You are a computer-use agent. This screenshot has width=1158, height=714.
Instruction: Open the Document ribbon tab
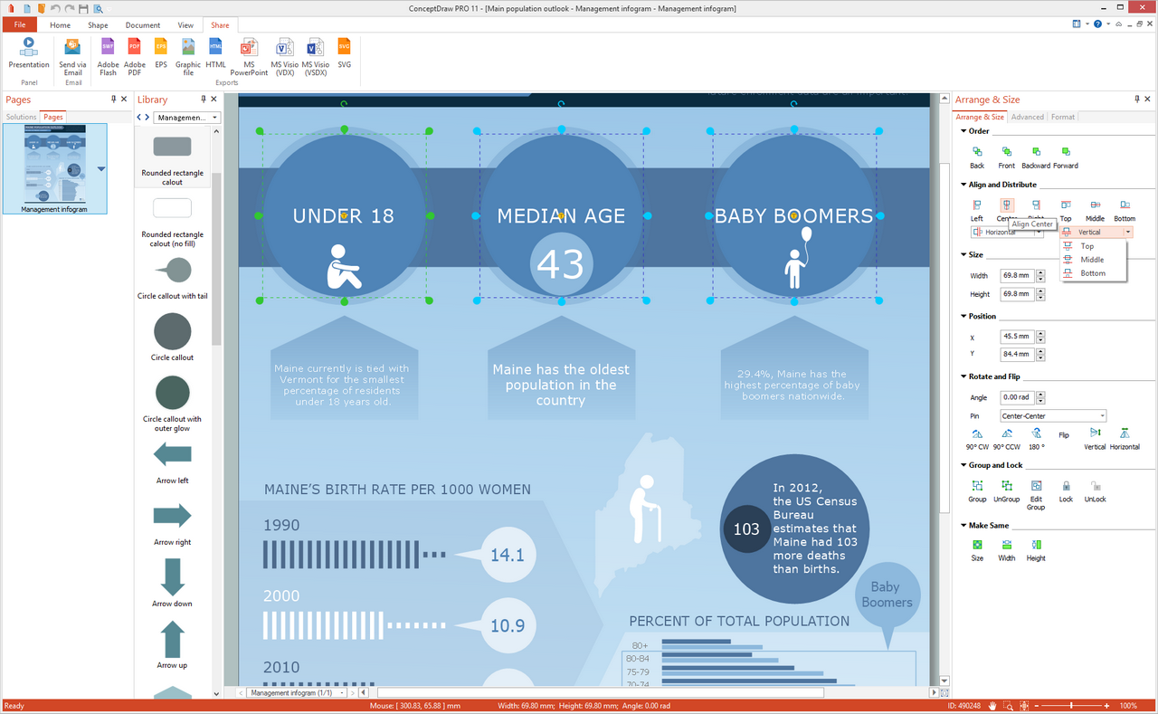pos(143,25)
